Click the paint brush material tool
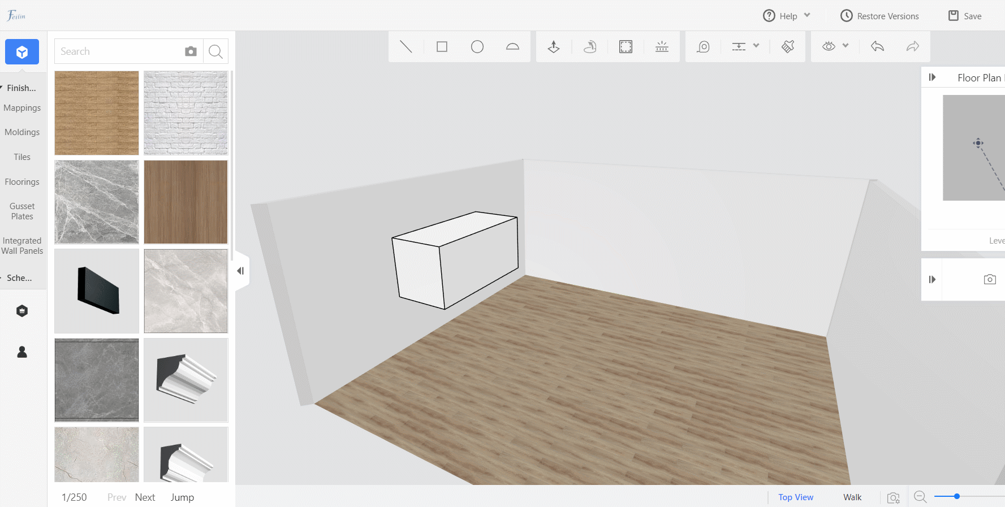Viewport: 1005px width, 507px height. (x=788, y=46)
